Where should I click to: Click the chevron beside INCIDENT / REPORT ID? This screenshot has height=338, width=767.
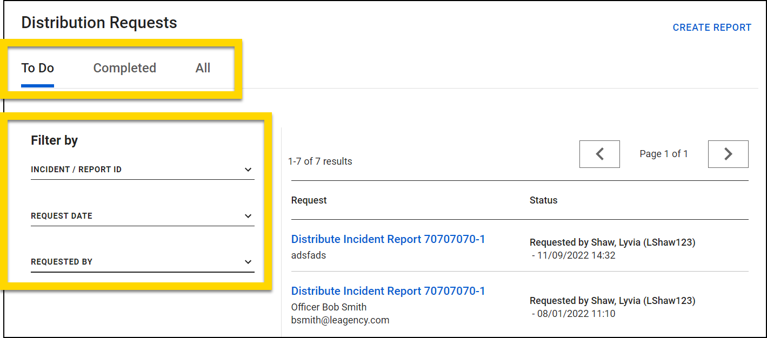[248, 169]
